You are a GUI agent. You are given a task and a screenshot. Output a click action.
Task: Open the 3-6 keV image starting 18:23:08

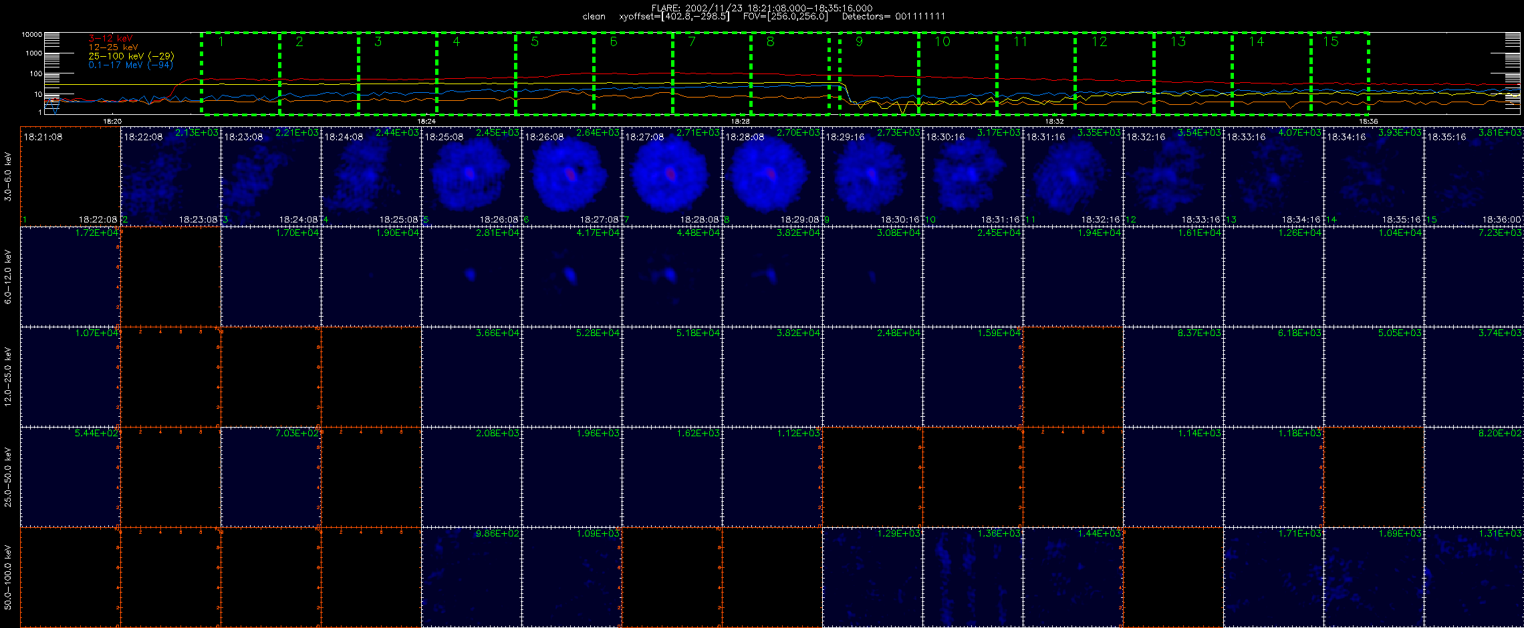[x=271, y=176]
